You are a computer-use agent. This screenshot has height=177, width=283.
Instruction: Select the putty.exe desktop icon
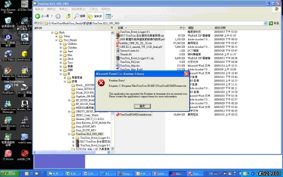(25, 122)
